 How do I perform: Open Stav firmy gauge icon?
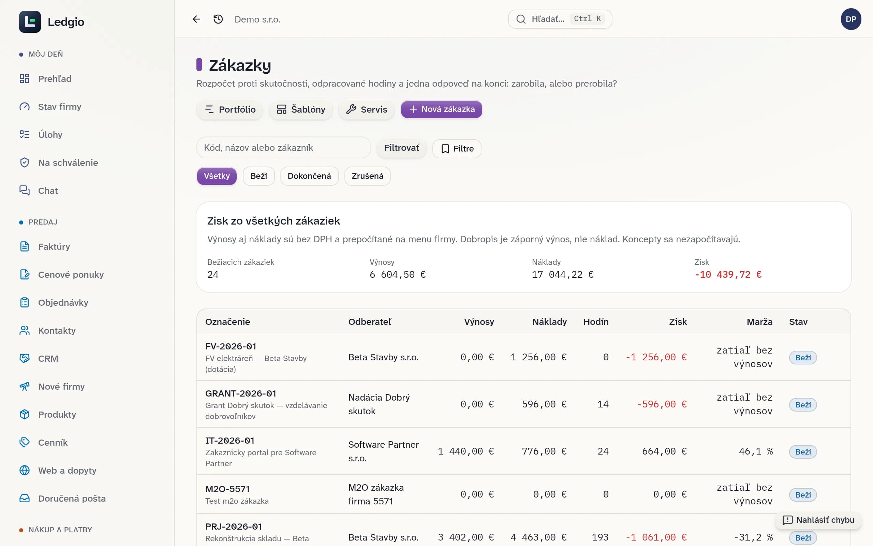[25, 106]
